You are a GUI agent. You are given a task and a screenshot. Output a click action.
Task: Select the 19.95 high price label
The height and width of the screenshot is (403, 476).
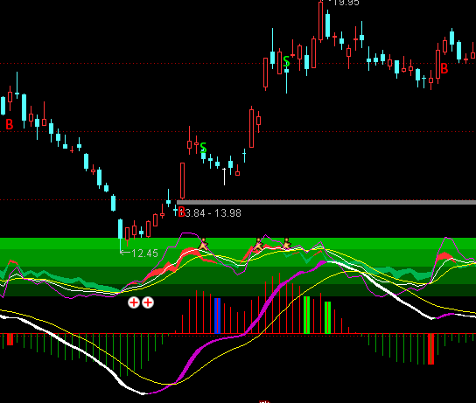[x=346, y=3]
